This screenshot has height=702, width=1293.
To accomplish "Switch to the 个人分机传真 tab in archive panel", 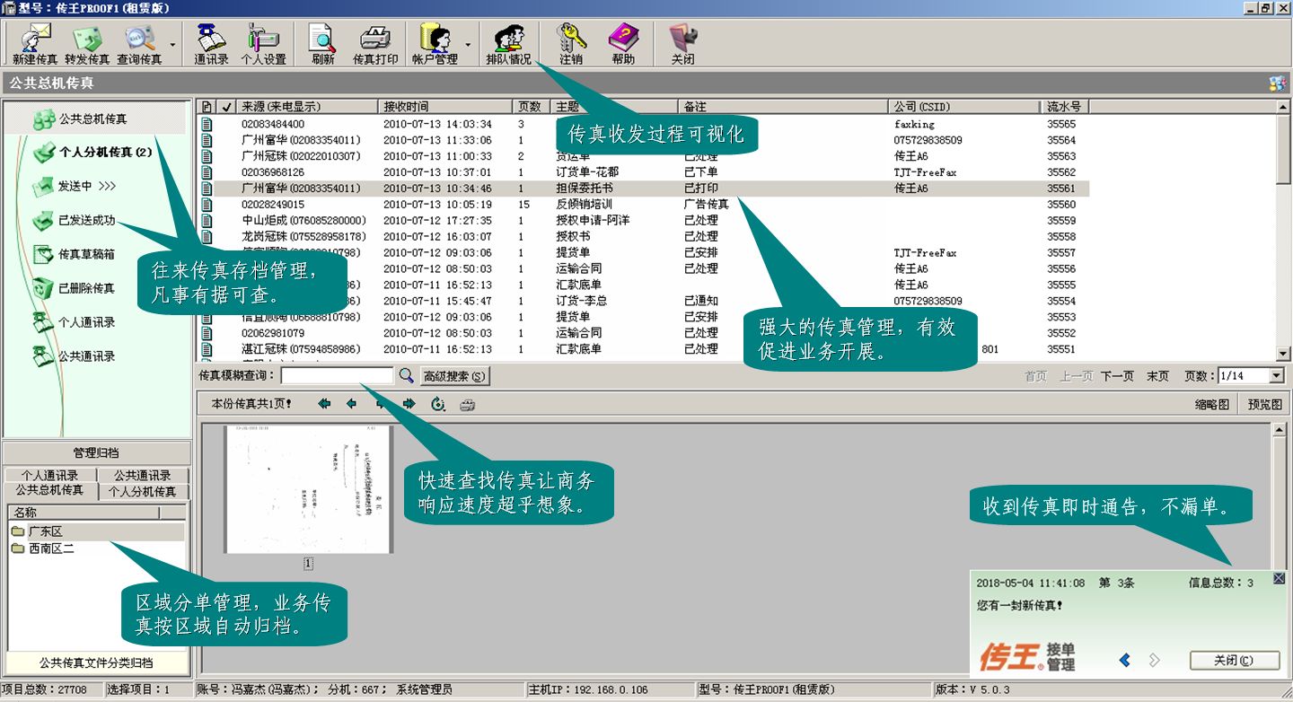I will [143, 492].
